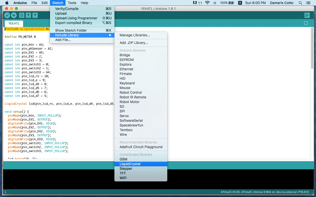
Task: Include the GSM library
Action: (141, 159)
